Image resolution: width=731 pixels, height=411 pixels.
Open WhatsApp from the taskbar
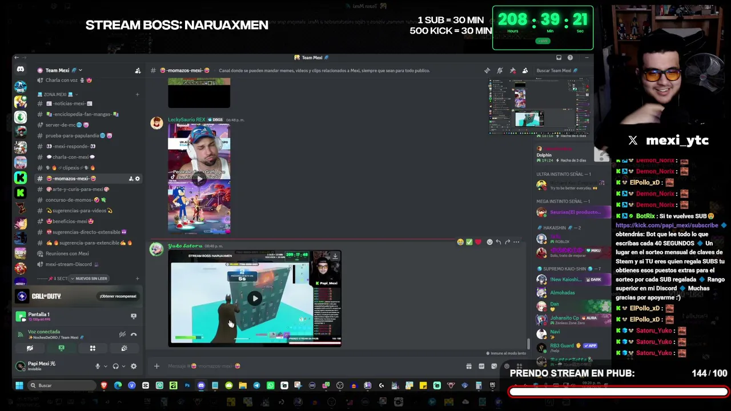(x=270, y=385)
